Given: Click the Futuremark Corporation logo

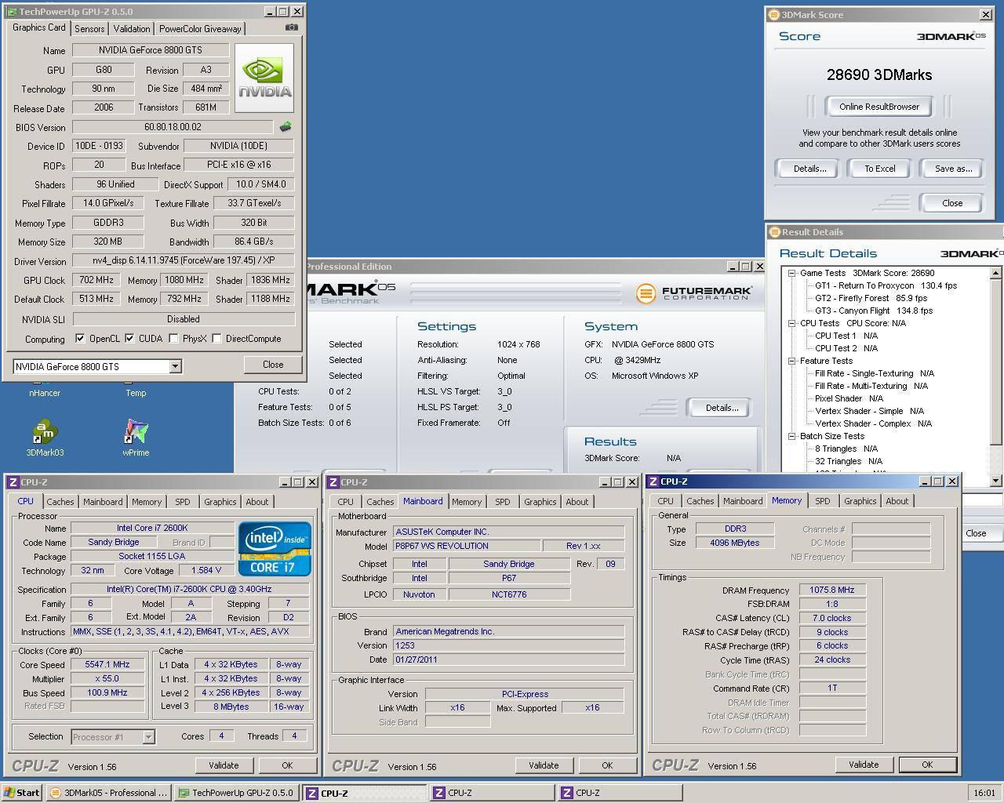Looking at the screenshot, I should tap(693, 293).
